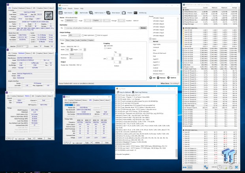Click the Browse destination button
Viewport: 245px width, 173px height.
[x=143, y=28]
